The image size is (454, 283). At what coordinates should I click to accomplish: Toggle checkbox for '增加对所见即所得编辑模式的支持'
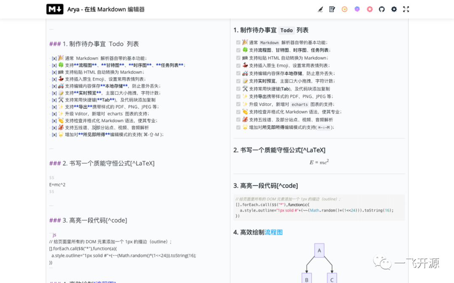[x=238, y=128]
